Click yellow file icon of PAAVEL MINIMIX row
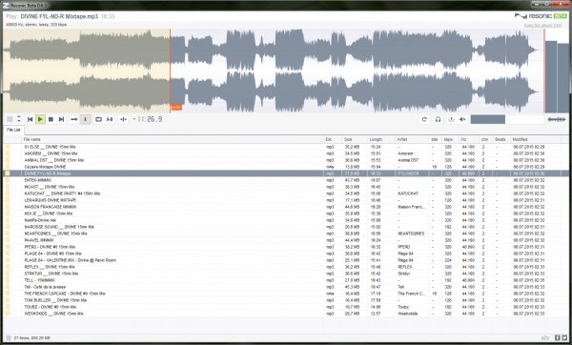572x345 pixels. 8,240
